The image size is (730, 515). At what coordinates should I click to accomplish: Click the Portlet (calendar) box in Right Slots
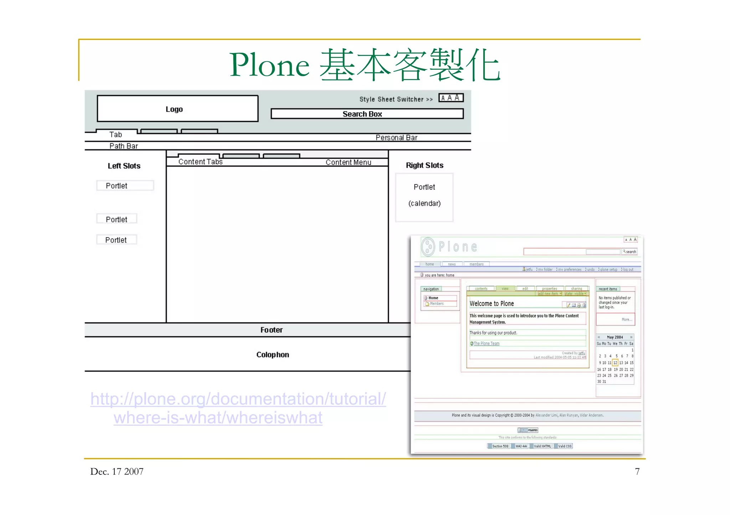pyautogui.click(x=424, y=198)
